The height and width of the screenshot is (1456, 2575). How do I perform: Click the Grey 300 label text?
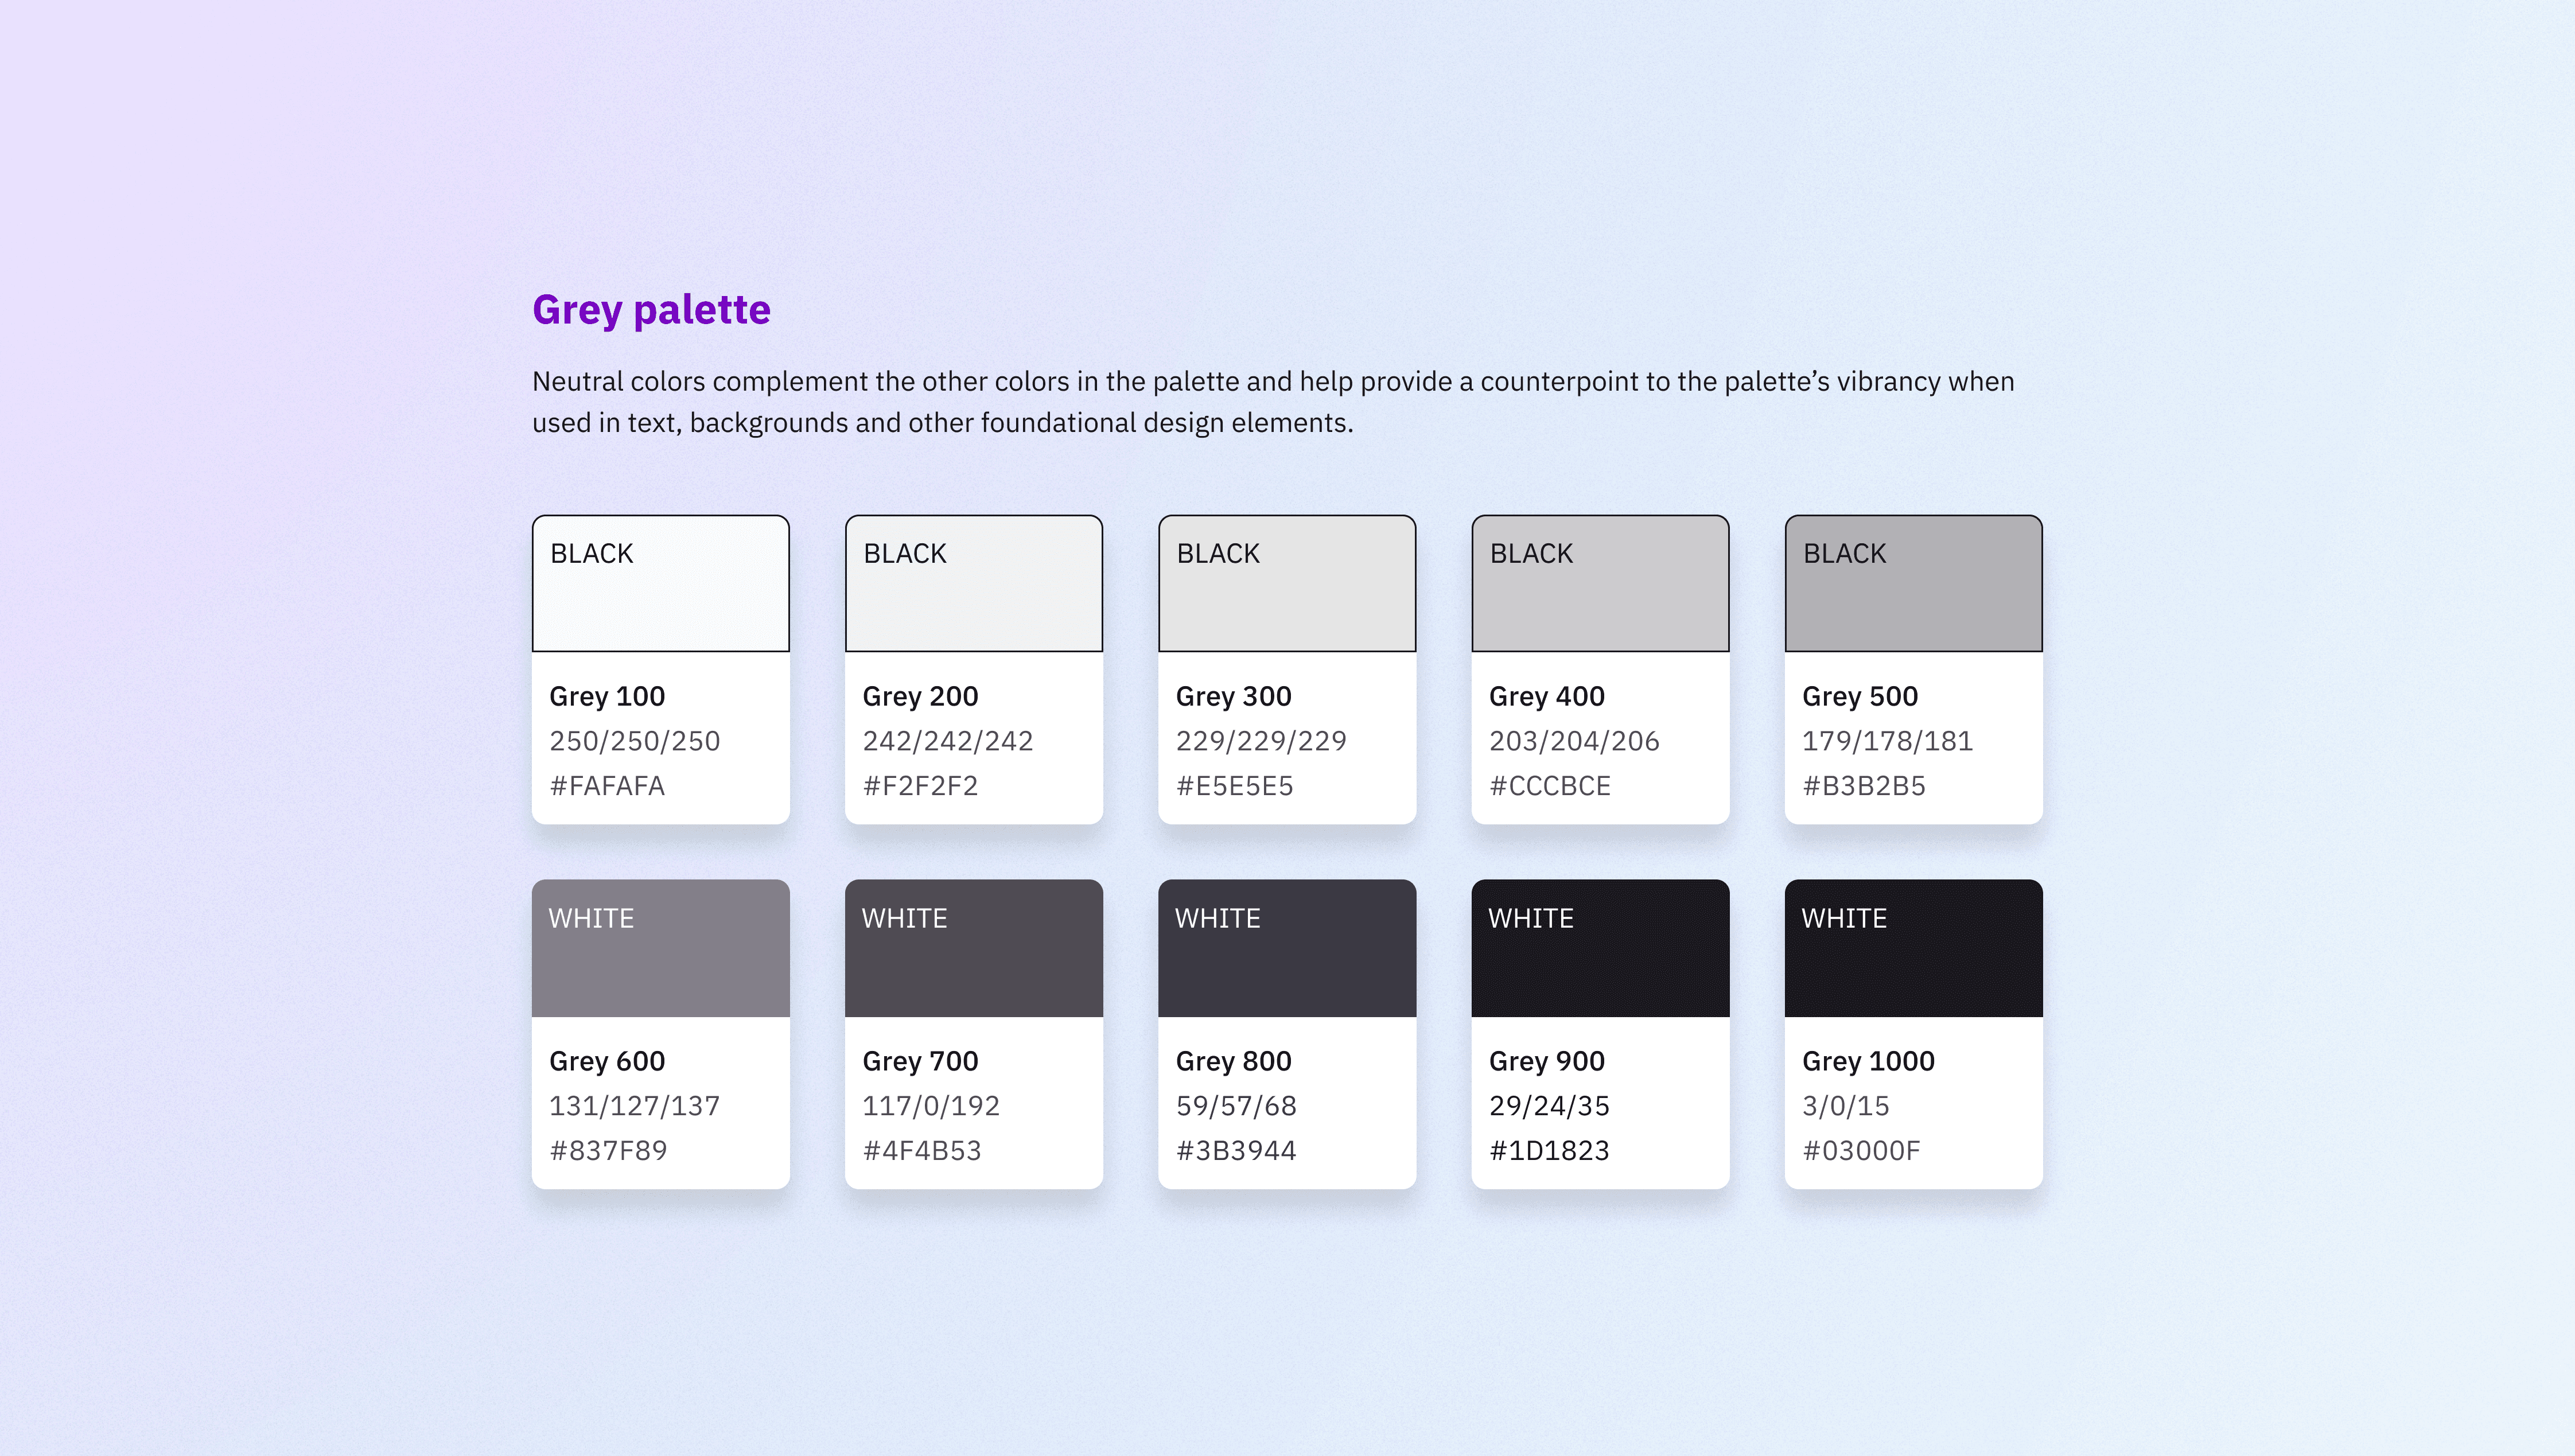1233,696
